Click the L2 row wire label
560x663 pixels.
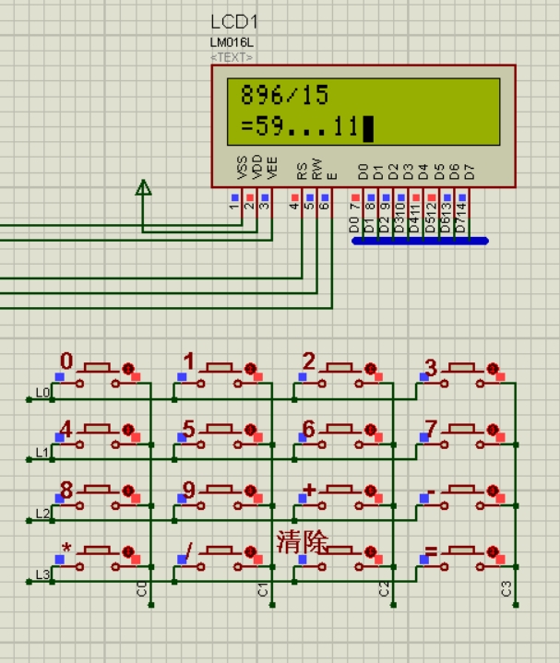42,514
